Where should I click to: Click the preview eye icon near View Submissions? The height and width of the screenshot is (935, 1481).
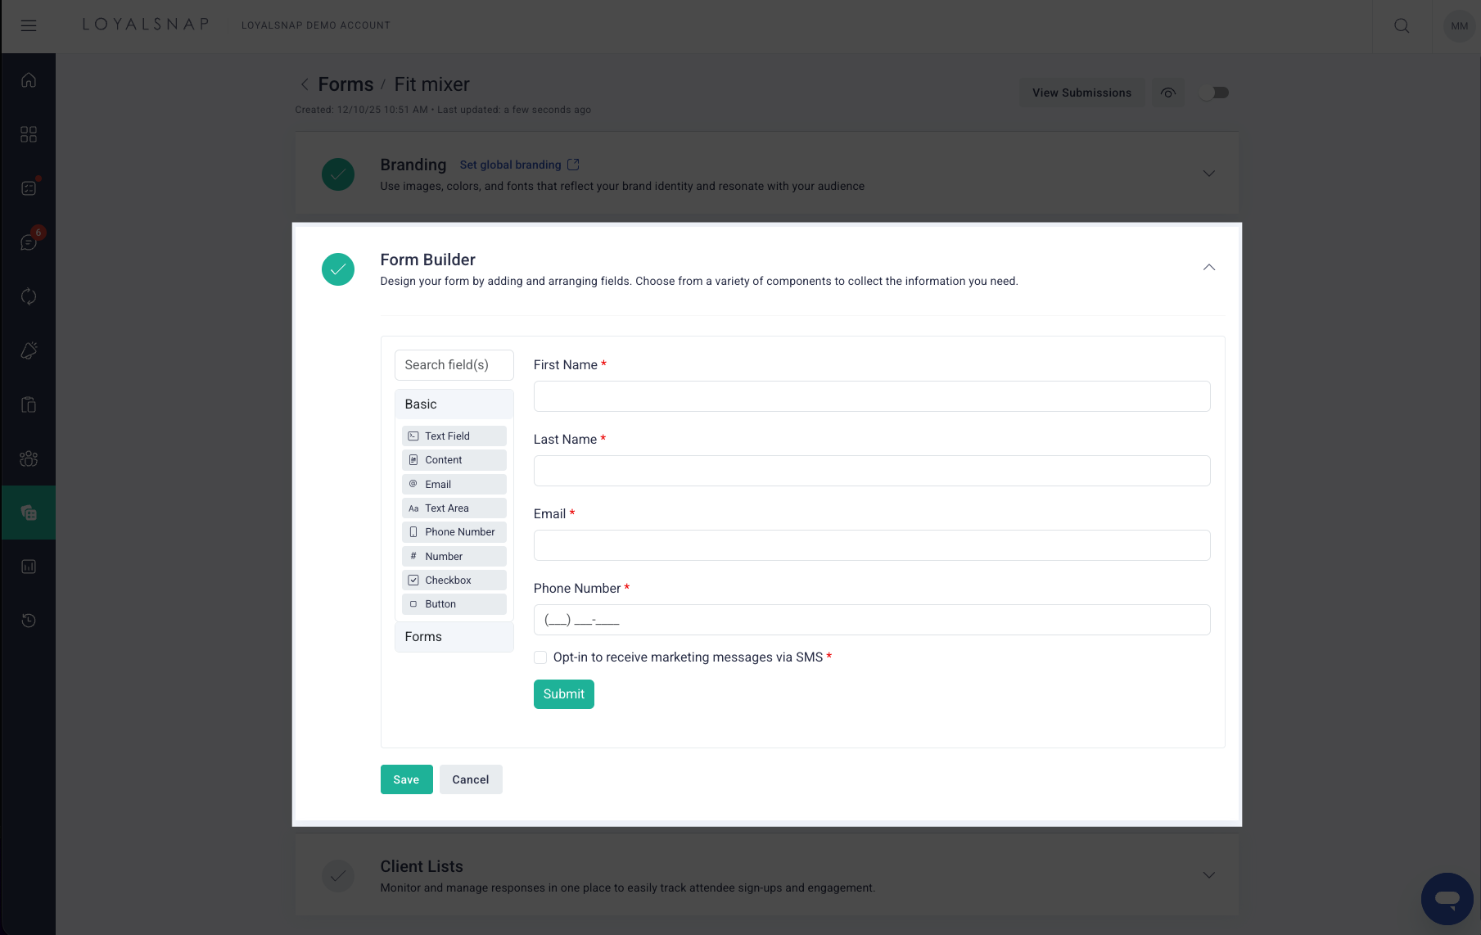(1168, 93)
